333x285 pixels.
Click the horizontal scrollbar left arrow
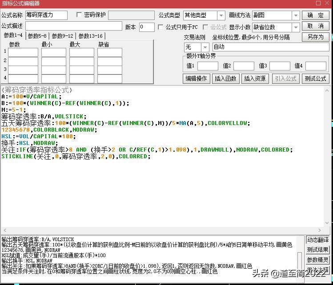pyautogui.click(x=5, y=230)
